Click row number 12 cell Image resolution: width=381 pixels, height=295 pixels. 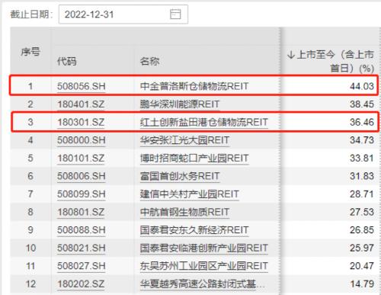click(x=30, y=284)
